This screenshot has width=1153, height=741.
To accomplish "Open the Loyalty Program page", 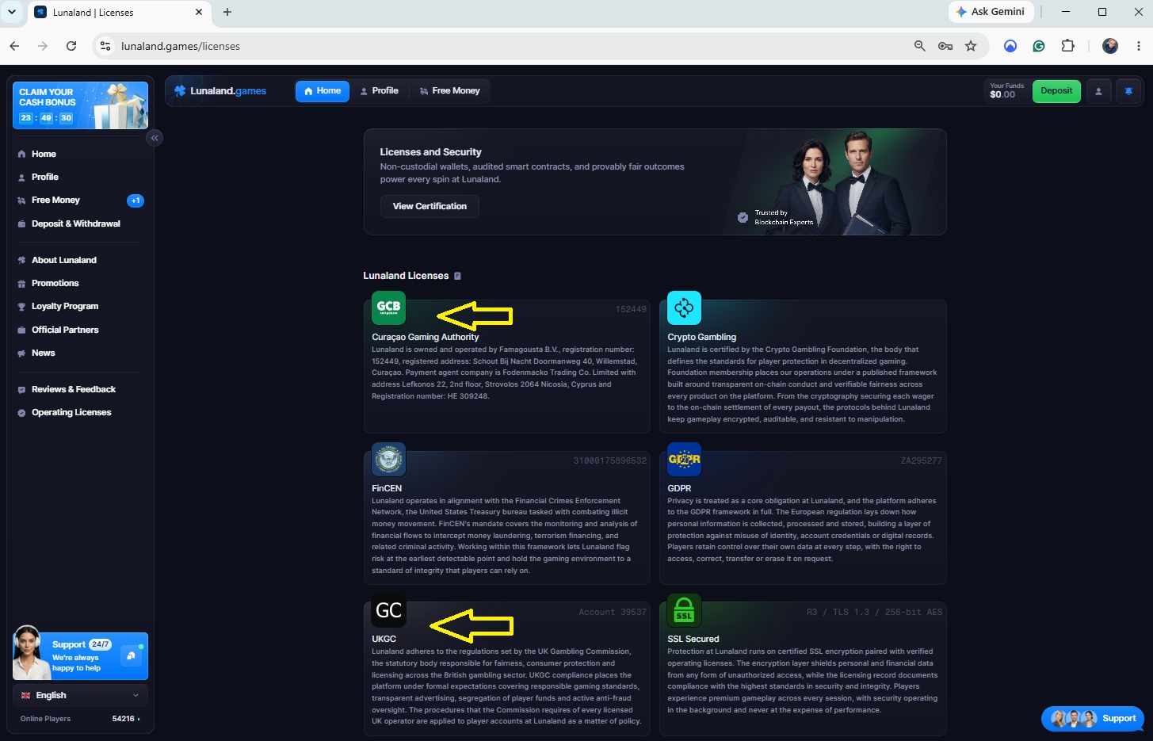I will click(80, 306).
